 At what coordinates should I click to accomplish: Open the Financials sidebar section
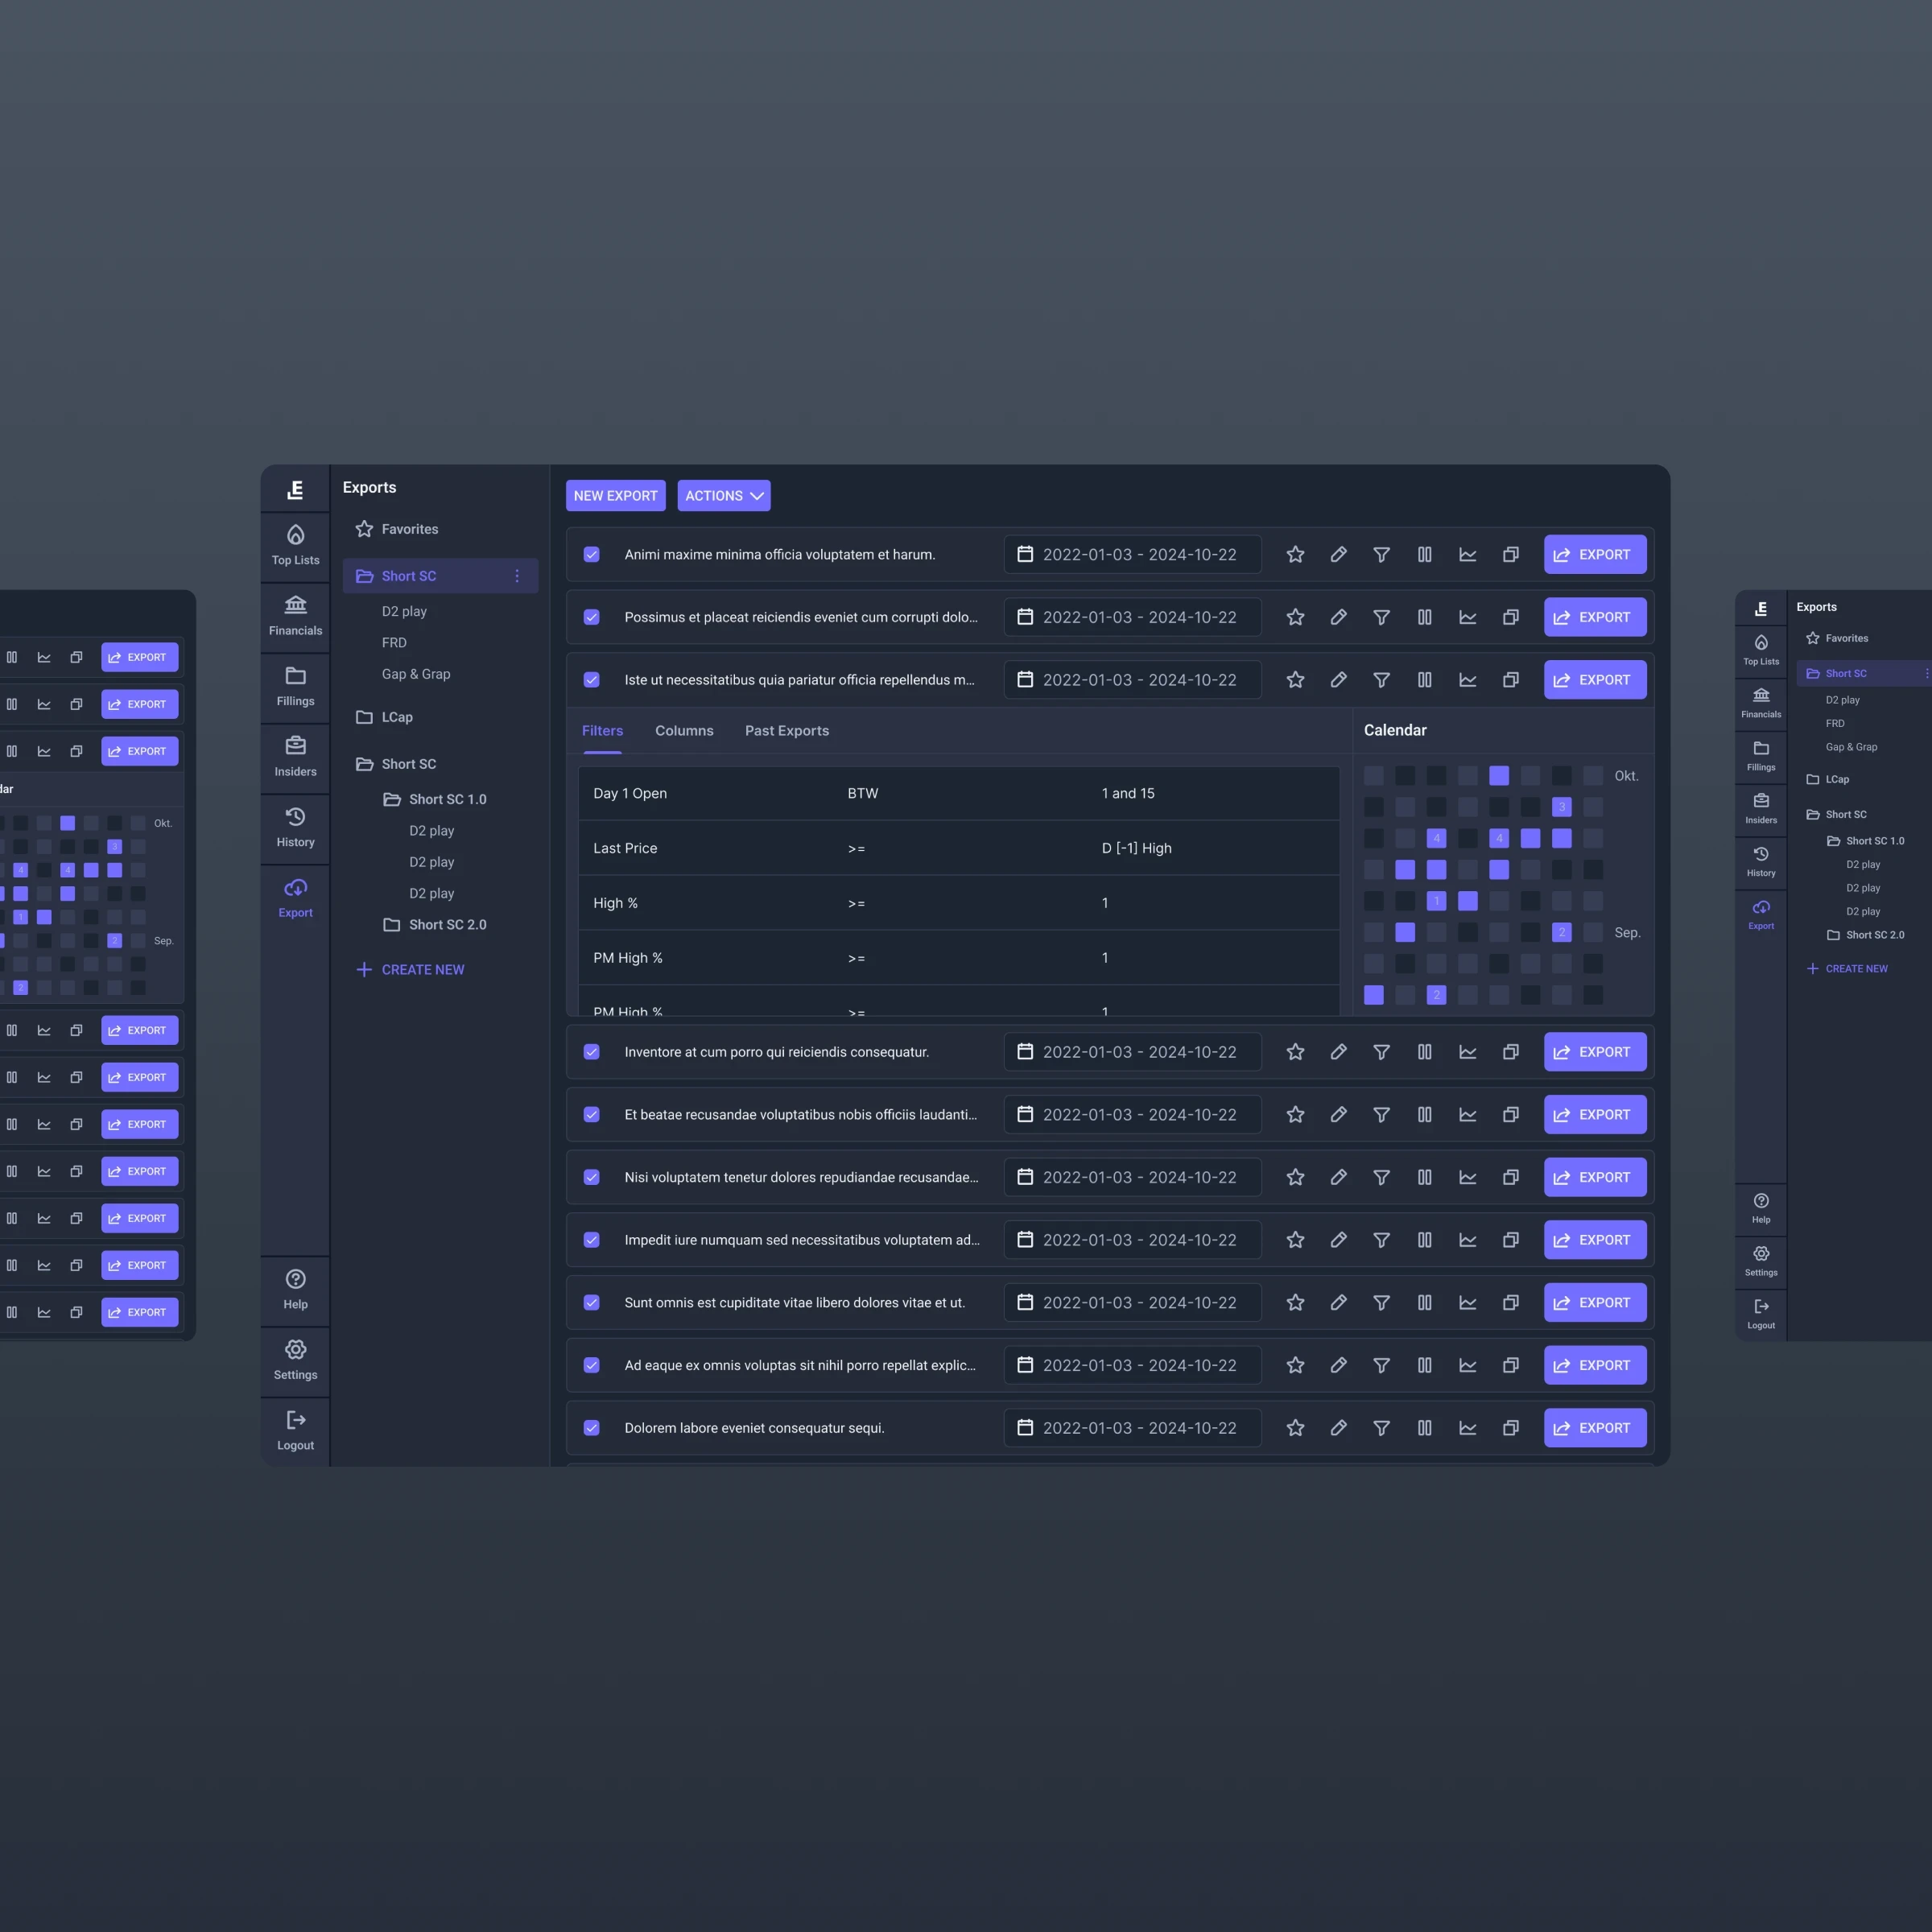coord(295,616)
